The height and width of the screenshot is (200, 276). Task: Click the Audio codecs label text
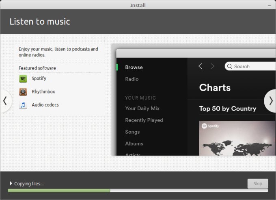45,105
